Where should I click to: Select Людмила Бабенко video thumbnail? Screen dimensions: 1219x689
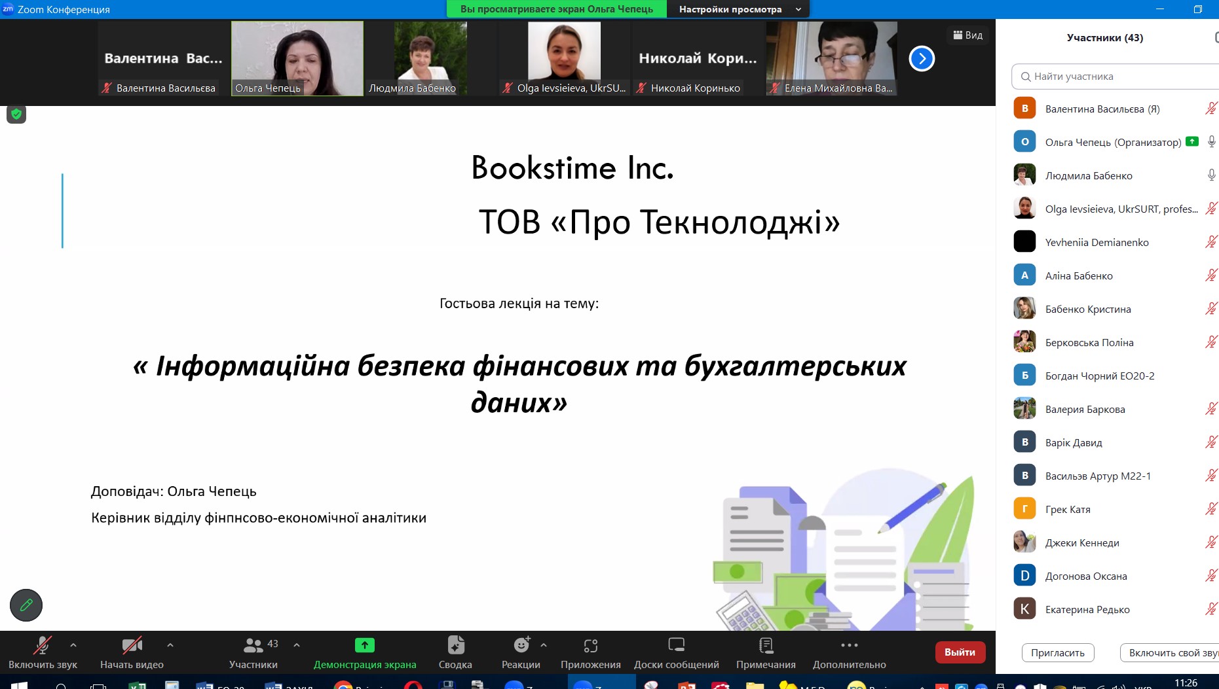coord(430,59)
